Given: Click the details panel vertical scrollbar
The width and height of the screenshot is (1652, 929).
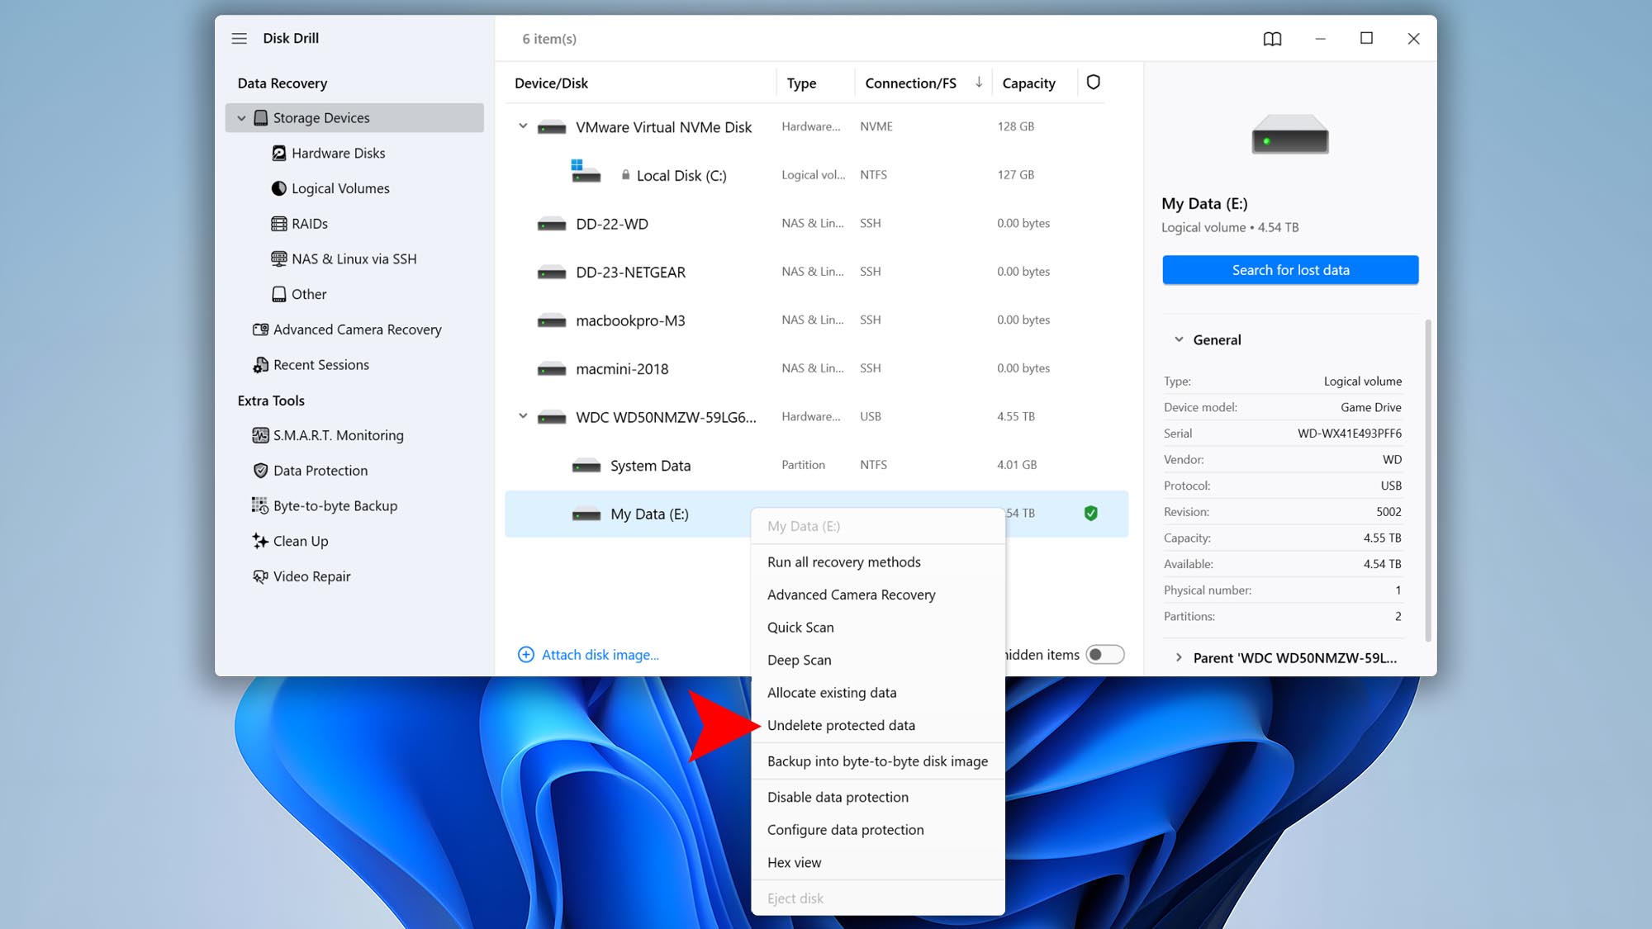Looking at the screenshot, I should click(1427, 479).
